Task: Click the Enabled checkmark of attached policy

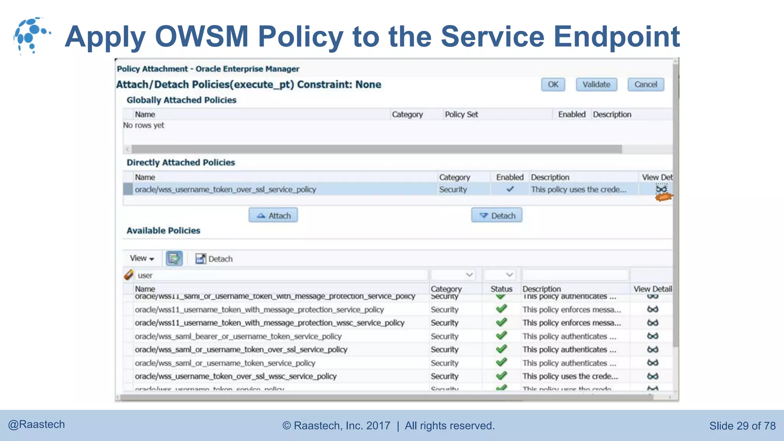Action: 510,189
